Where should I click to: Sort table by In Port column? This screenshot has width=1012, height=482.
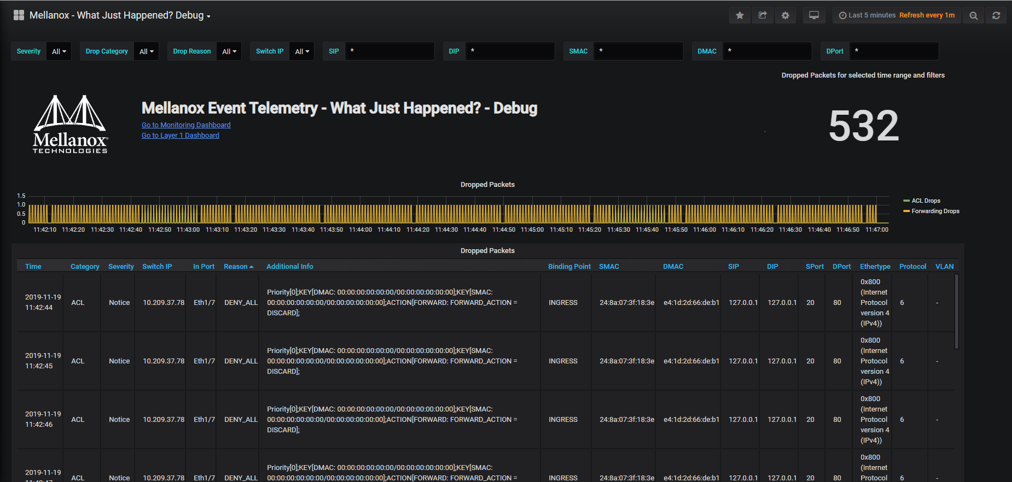pos(203,267)
